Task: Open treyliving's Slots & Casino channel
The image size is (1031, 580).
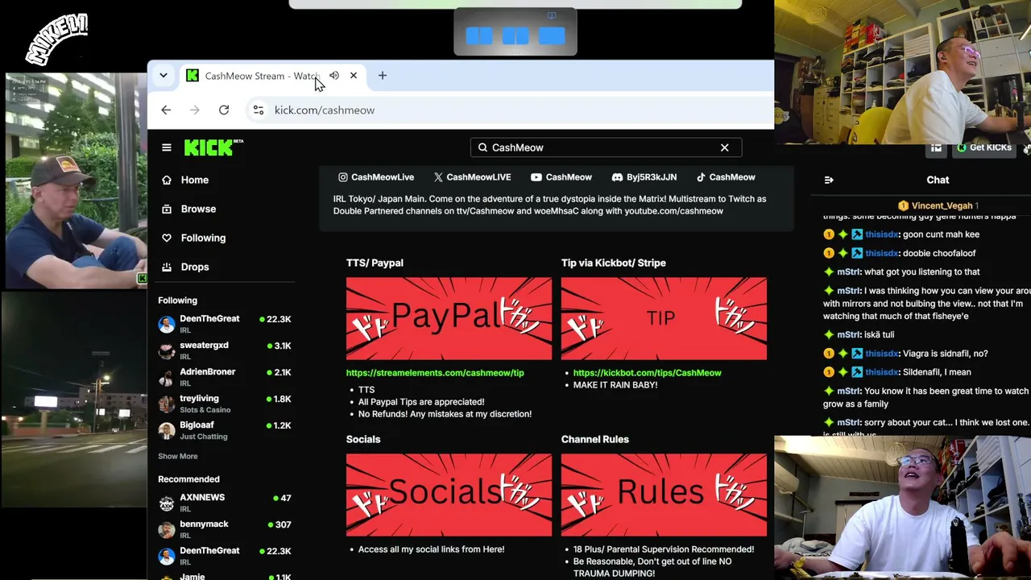Action: pyautogui.click(x=226, y=404)
